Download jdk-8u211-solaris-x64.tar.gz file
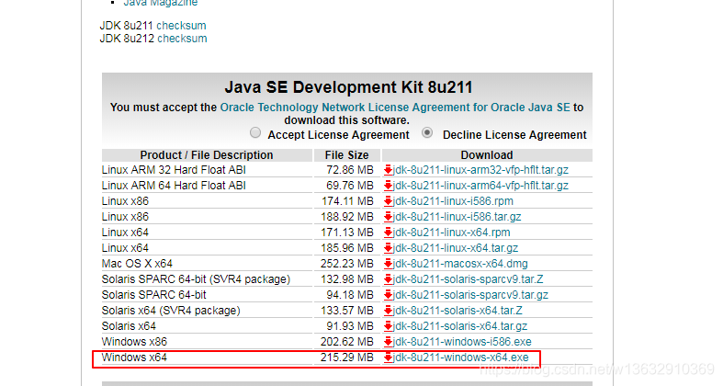The height and width of the screenshot is (386, 723). point(460,326)
